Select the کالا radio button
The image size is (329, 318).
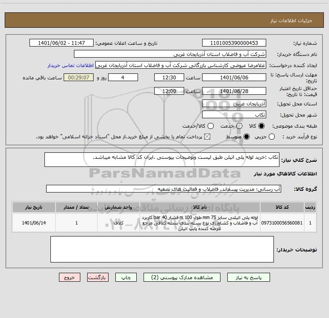point(261,126)
